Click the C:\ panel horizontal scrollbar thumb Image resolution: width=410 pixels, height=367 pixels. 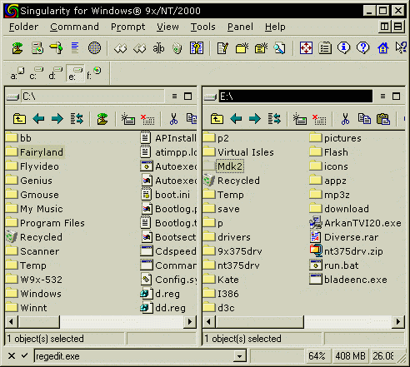point(38,322)
